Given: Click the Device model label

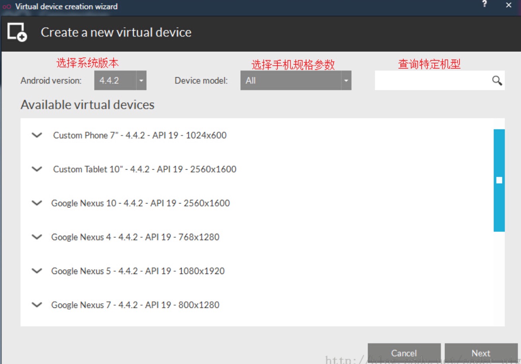Looking at the screenshot, I should (201, 80).
